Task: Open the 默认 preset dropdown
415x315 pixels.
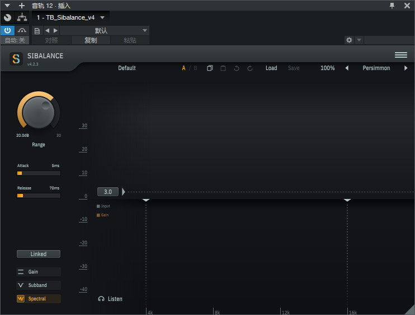Action: click(x=105, y=30)
